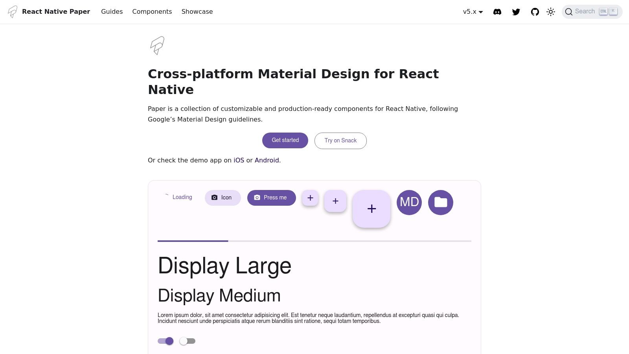Click the Lorem ipsum paragraph text

309,318
